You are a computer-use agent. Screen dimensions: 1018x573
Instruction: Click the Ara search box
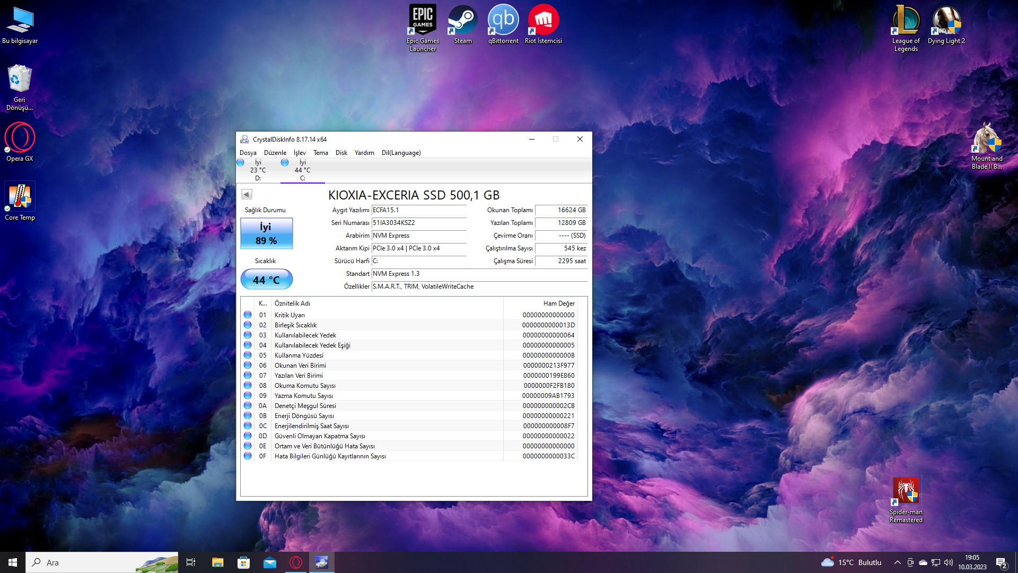(102, 562)
